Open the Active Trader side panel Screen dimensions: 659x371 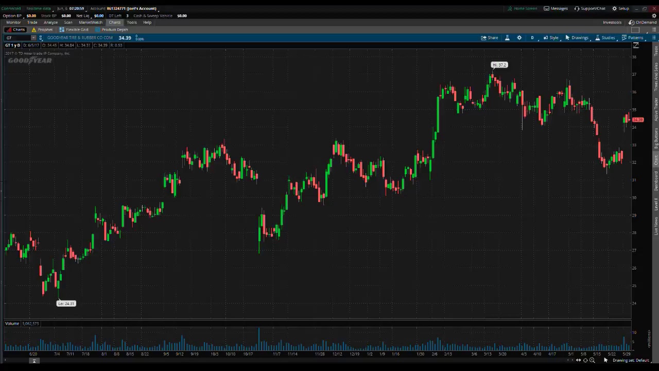point(656,110)
